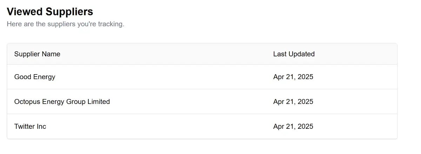Sort by the Last Updated column header
421x154 pixels.
pyautogui.click(x=294, y=54)
